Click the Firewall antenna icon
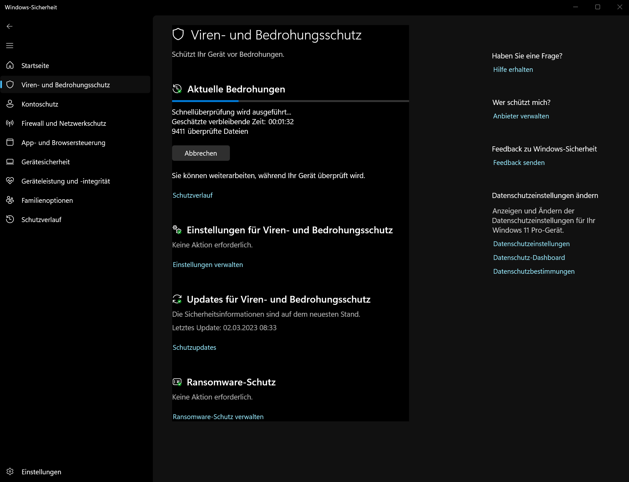629x482 pixels. click(x=10, y=123)
